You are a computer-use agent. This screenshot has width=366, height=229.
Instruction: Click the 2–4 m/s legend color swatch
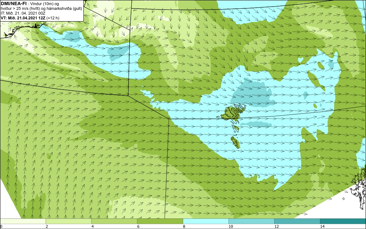69,221
